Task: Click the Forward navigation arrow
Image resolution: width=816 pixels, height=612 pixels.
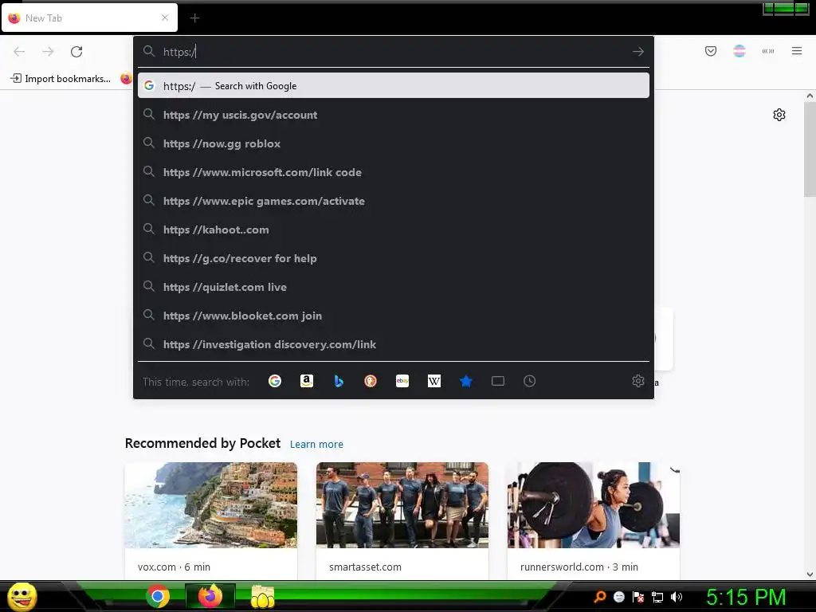Action: (x=48, y=52)
